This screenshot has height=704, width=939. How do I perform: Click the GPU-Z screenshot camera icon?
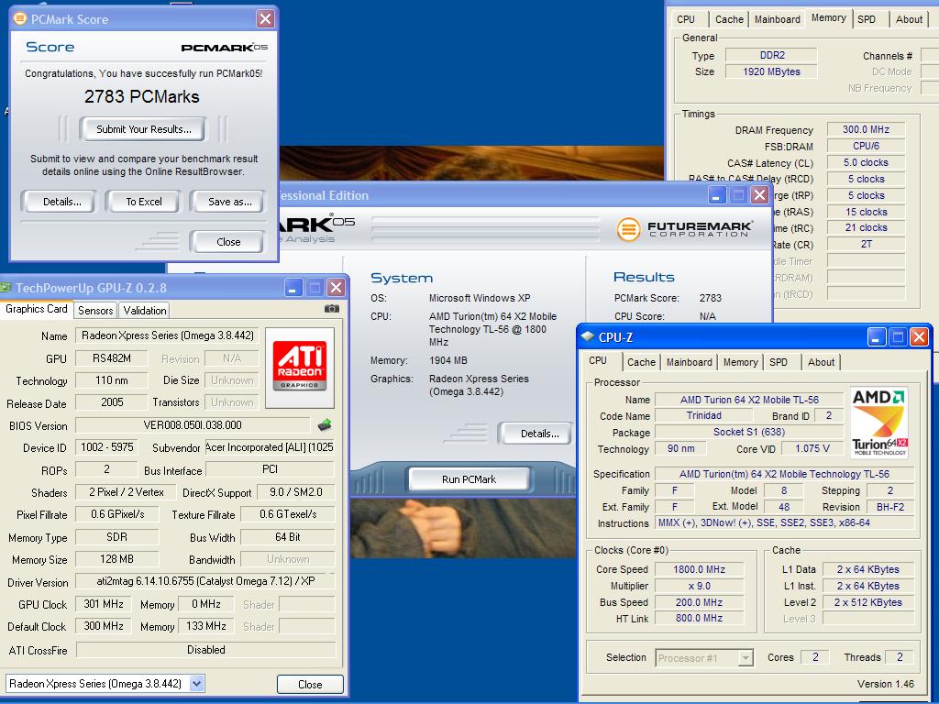point(331,308)
